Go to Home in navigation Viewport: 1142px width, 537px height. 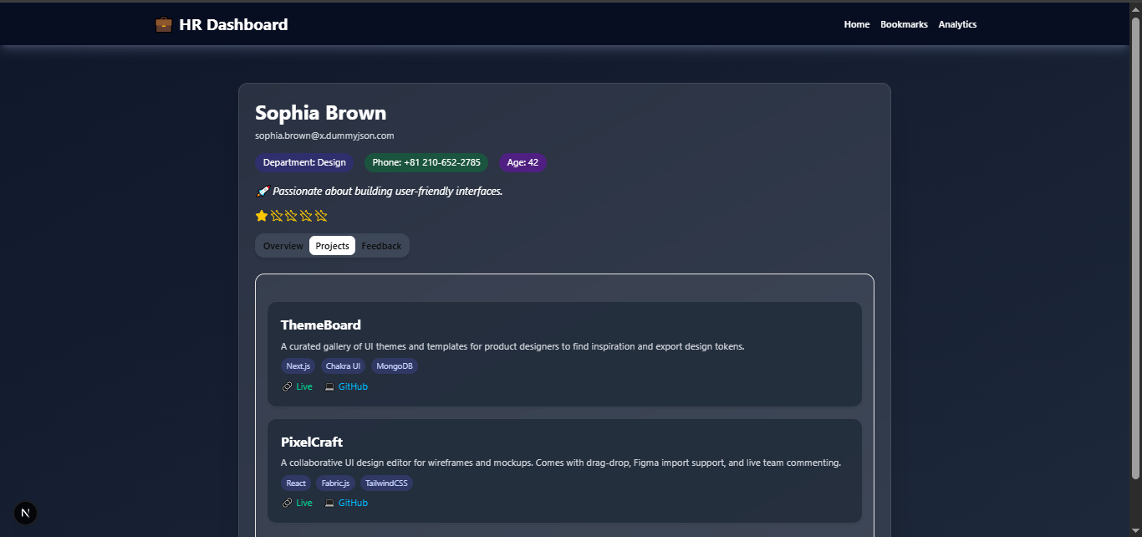click(857, 24)
